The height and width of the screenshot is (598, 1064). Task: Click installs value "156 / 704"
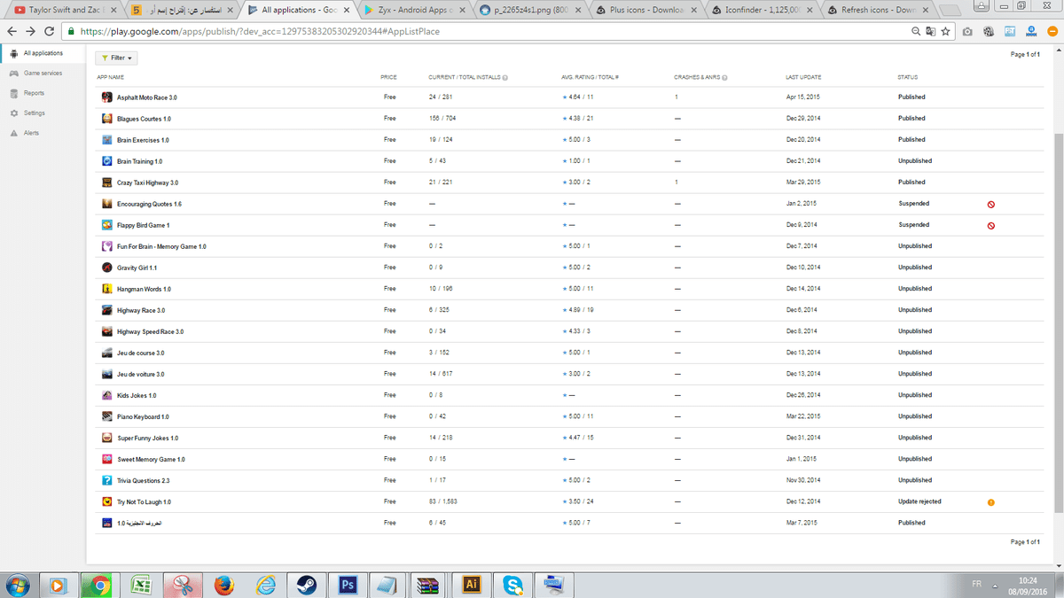pyautogui.click(x=442, y=119)
